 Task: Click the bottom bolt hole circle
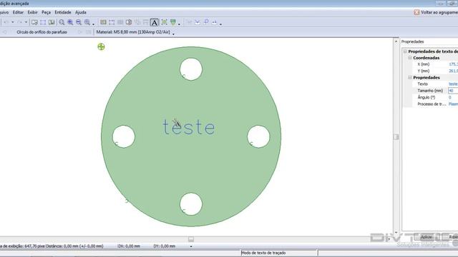click(191, 204)
